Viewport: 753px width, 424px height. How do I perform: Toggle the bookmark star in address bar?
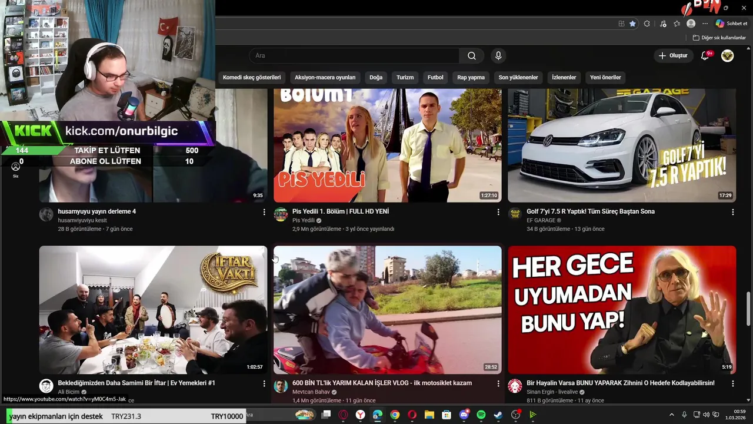coord(632,24)
